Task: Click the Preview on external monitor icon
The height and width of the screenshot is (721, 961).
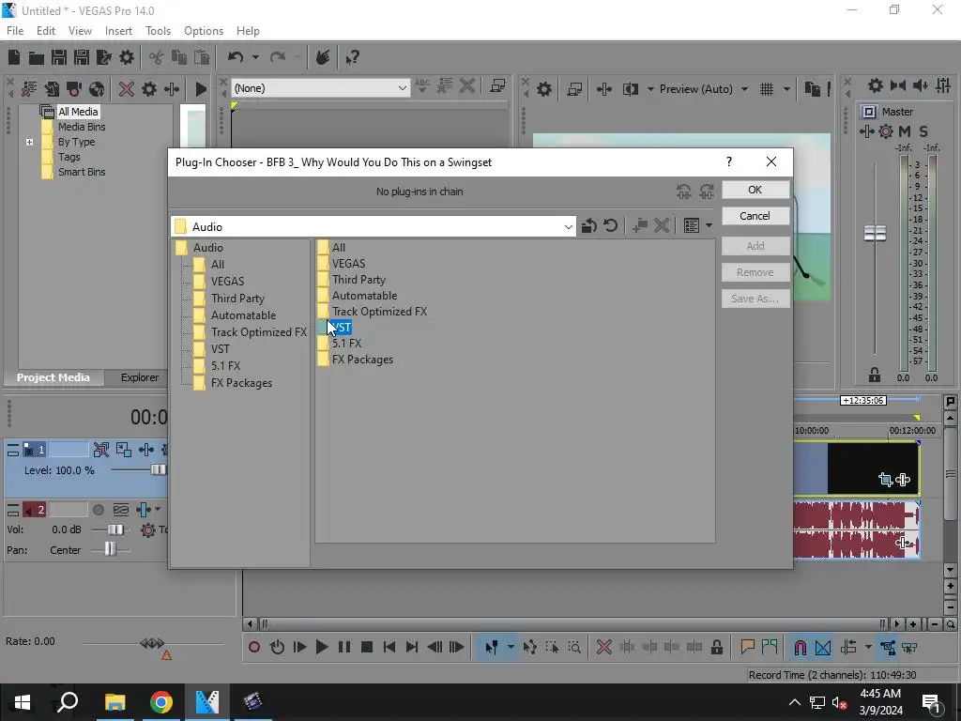Action: [574, 89]
